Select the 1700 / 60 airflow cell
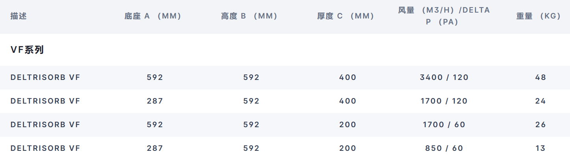Image resolution: width=570 pixels, height=165 pixels. [x=444, y=125]
